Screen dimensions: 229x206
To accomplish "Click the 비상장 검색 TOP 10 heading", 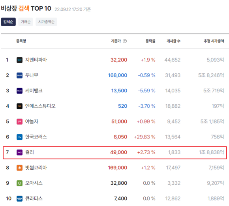I will click(x=26, y=8).
